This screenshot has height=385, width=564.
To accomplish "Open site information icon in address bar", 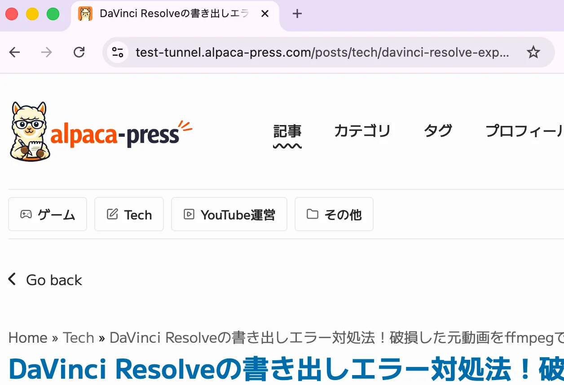I will pyautogui.click(x=118, y=53).
